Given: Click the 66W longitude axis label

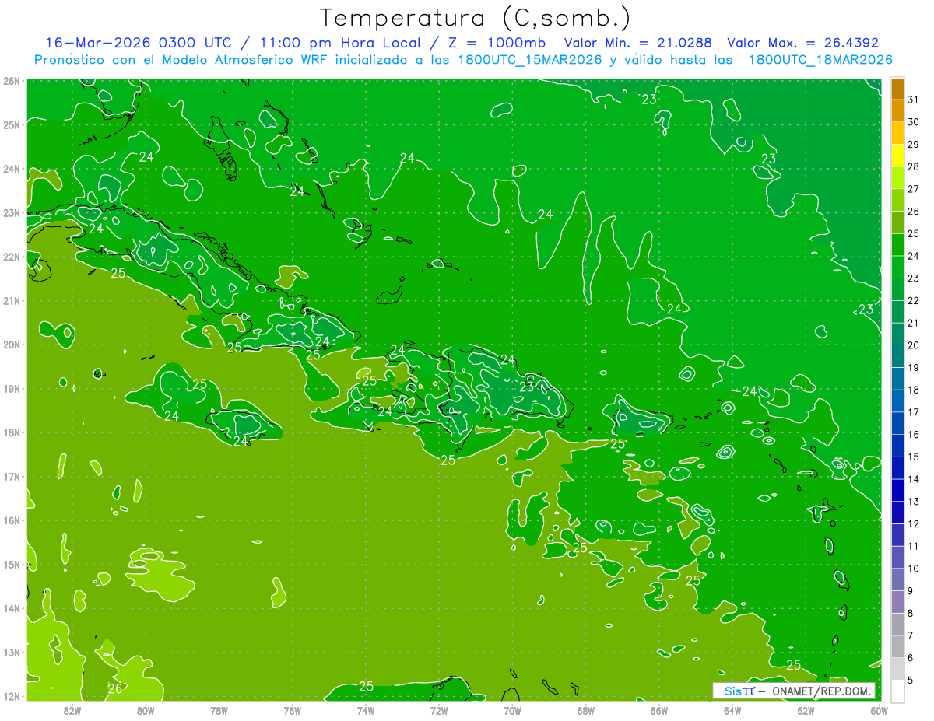Looking at the screenshot, I should (x=659, y=710).
